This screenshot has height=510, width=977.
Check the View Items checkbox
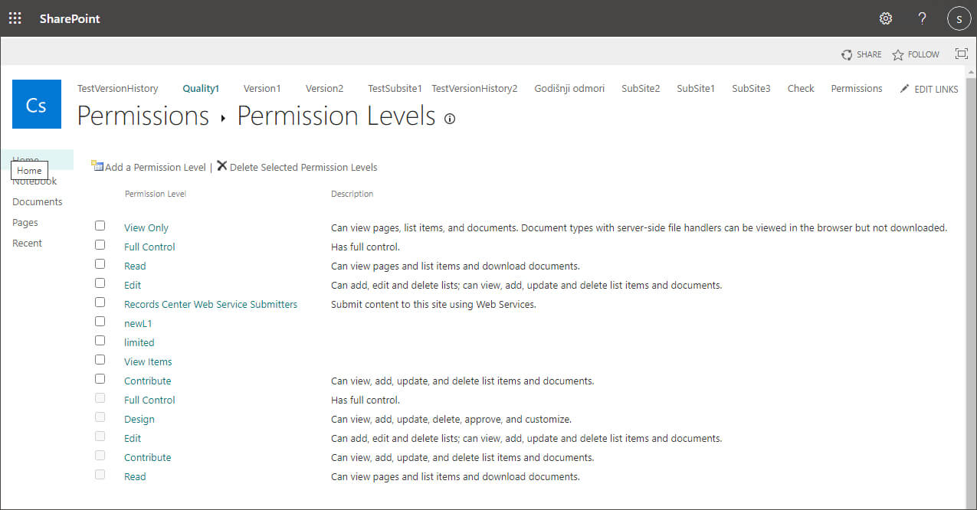[x=100, y=360]
